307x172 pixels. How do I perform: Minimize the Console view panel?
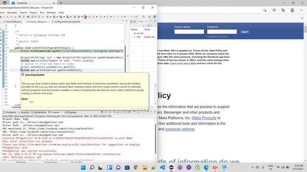click(x=151, y=112)
